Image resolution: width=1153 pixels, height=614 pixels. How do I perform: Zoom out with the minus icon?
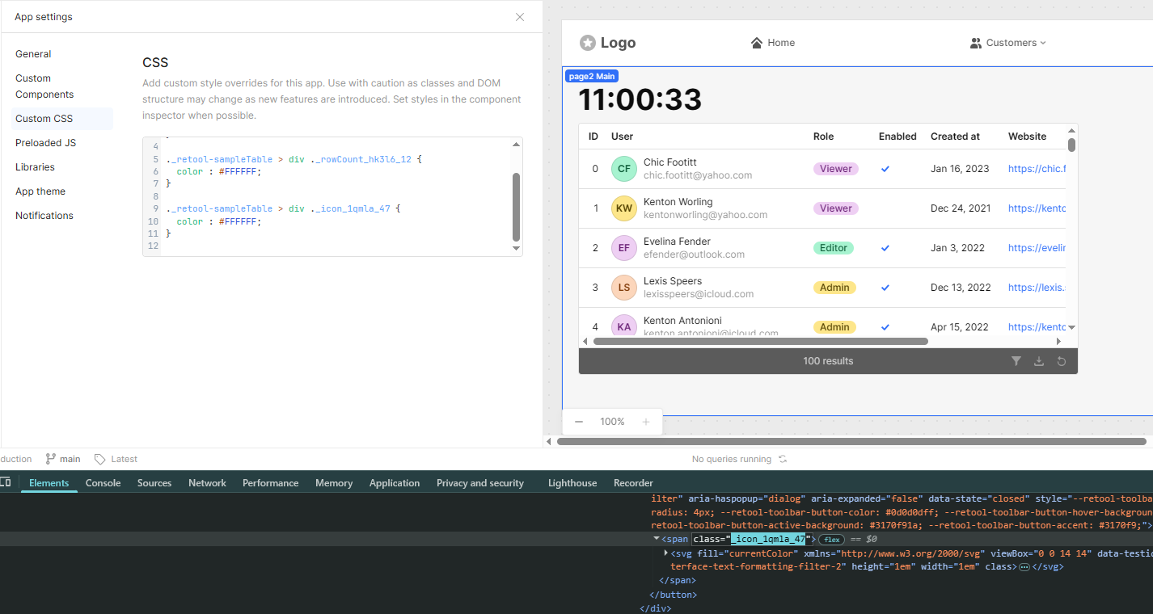579,422
